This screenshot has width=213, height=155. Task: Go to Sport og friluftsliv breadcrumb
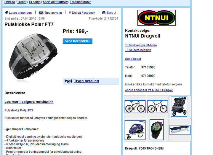point(55,2)
